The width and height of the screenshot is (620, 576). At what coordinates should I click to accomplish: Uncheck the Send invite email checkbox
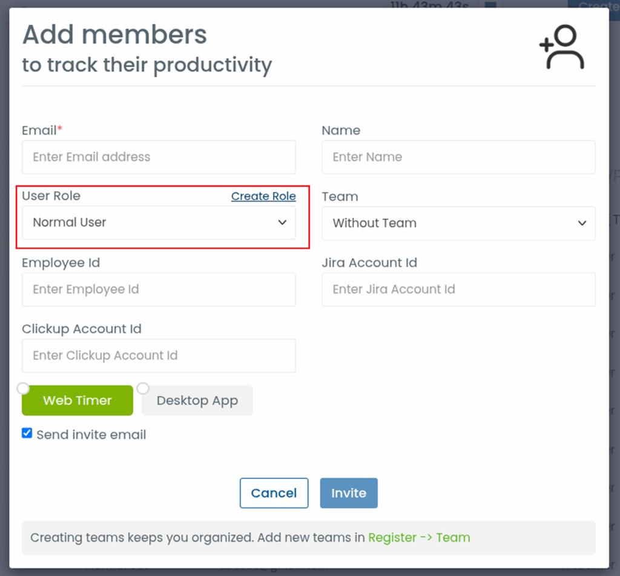click(x=27, y=433)
